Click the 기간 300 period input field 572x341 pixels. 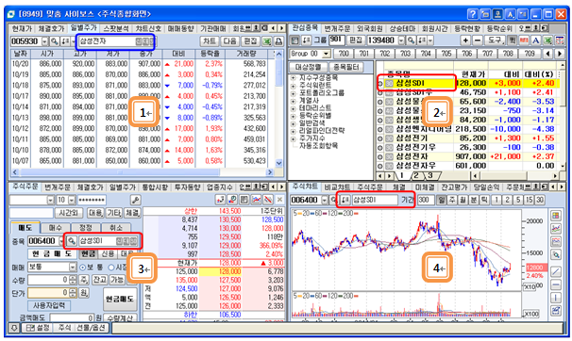coord(426,200)
